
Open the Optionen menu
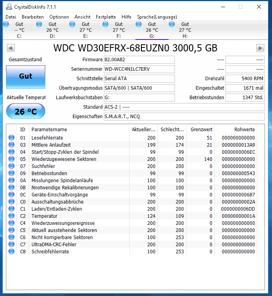click(59, 17)
